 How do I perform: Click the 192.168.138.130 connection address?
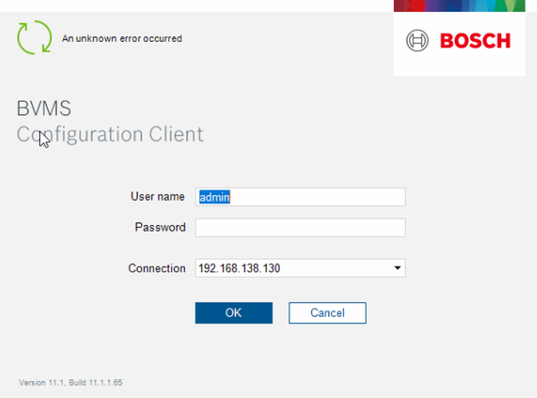tap(239, 268)
